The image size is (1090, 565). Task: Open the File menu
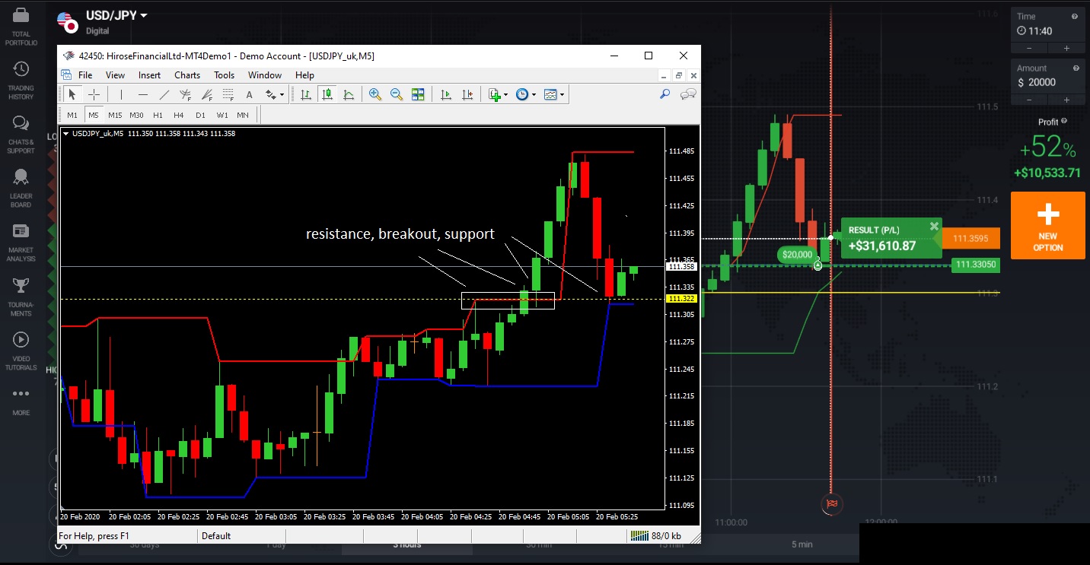click(85, 75)
